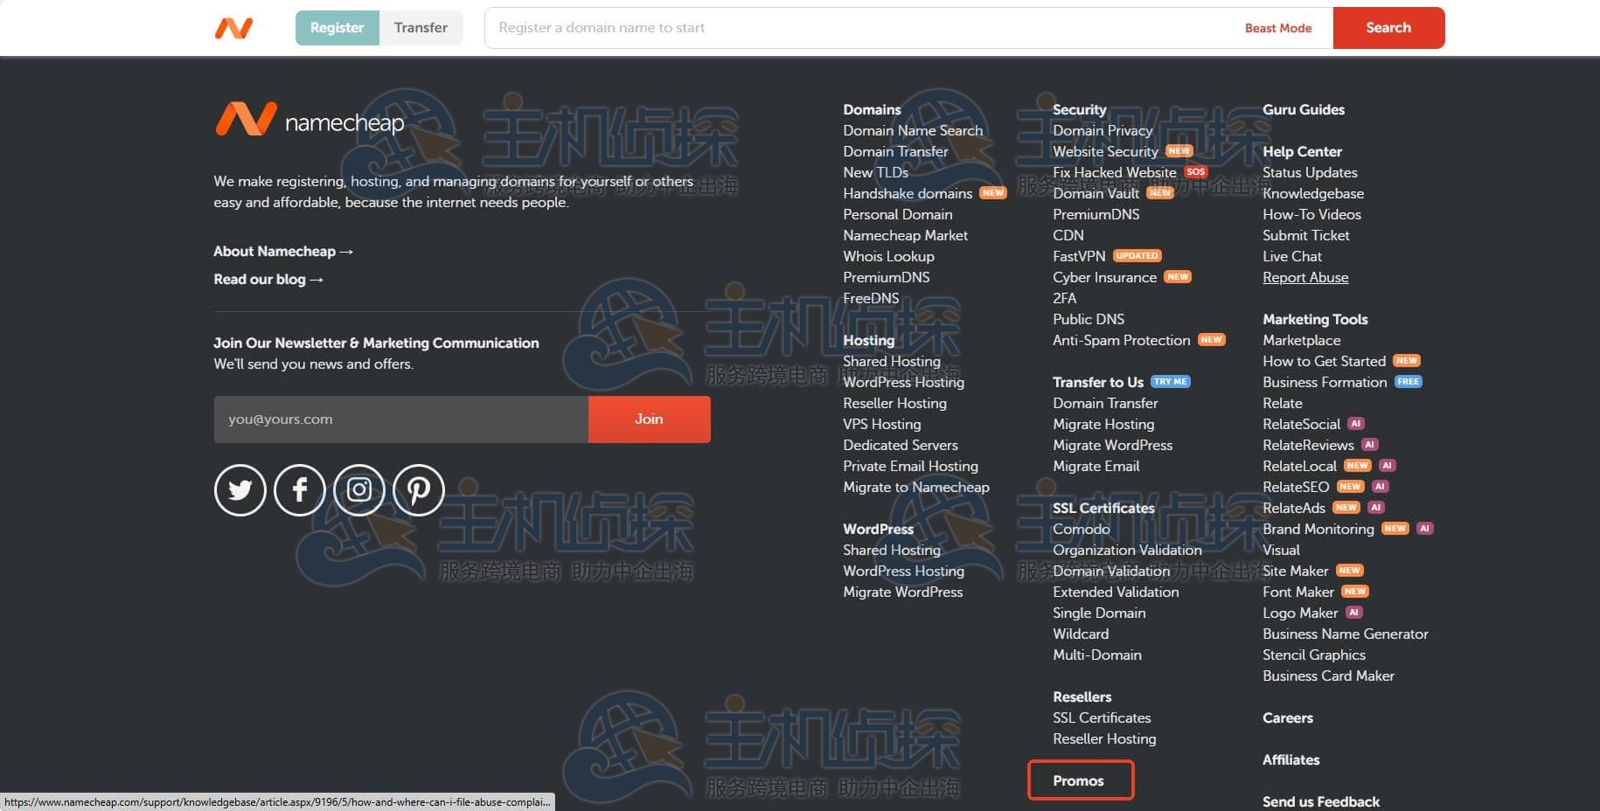Image resolution: width=1600 pixels, height=811 pixels.
Task: Open Careers link
Action: [1288, 718]
